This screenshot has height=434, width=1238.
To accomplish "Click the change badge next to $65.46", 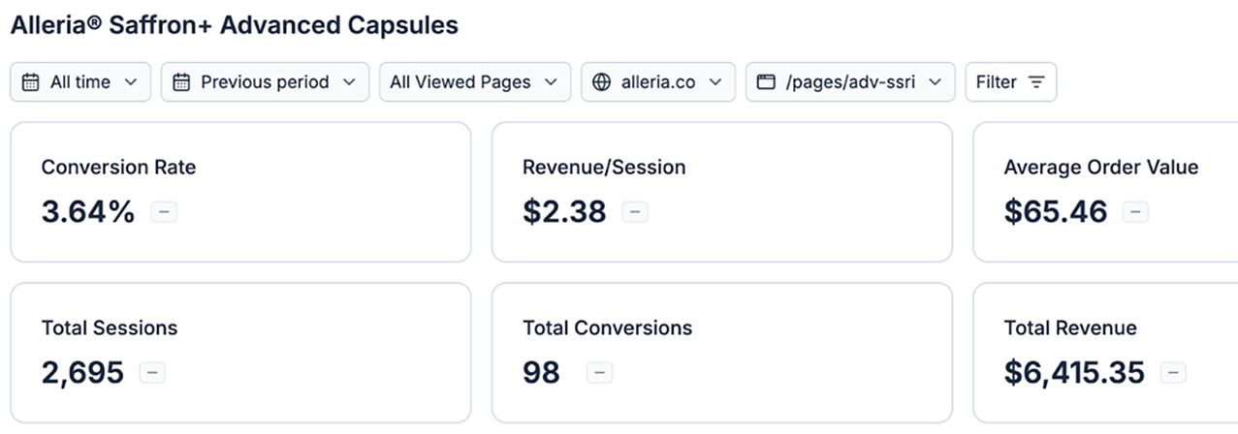I will (1135, 212).
